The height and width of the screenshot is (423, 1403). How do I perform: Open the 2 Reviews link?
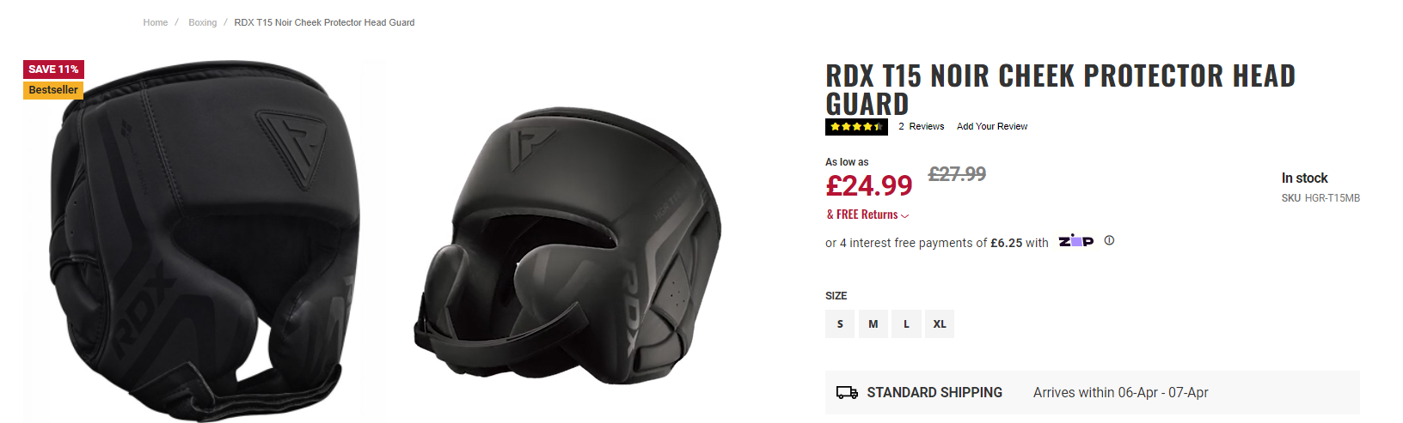[x=921, y=126]
